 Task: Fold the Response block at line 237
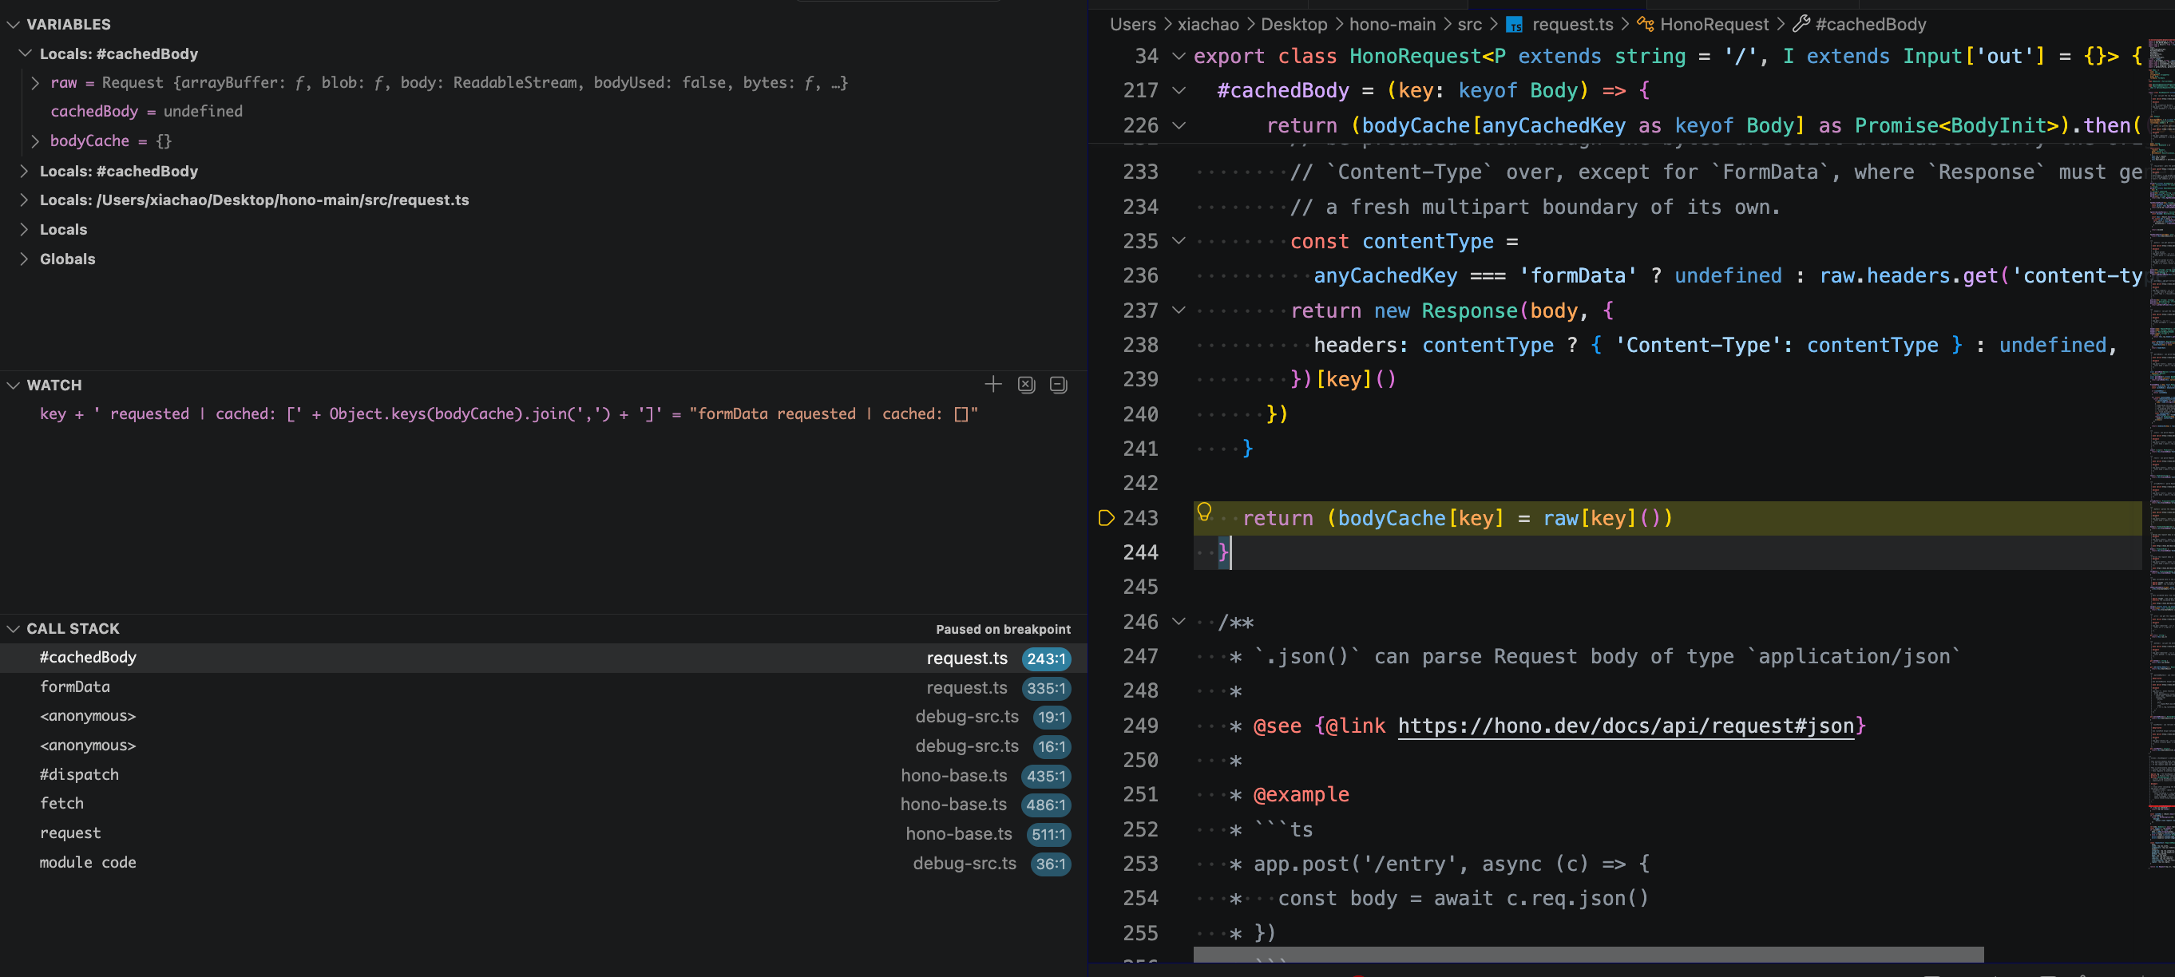tap(1179, 311)
